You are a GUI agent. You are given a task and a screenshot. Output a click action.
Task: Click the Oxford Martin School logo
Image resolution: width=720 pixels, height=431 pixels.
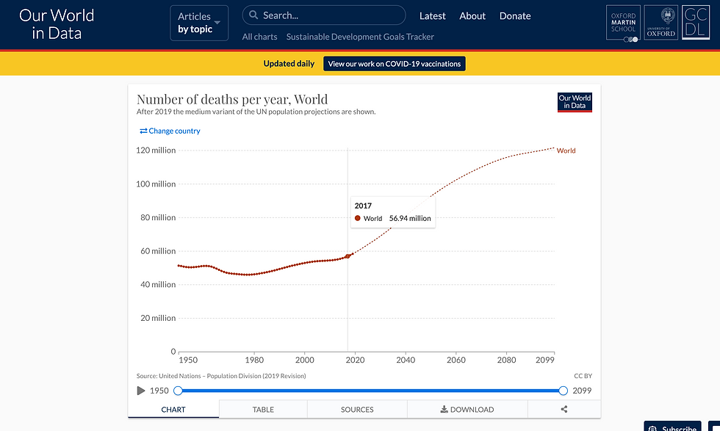click(x=623, y=24)
